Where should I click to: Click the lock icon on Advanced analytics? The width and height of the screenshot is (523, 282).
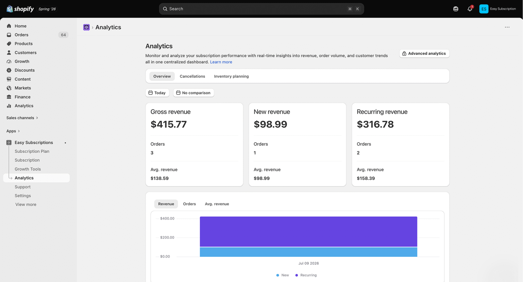point(404,54)
